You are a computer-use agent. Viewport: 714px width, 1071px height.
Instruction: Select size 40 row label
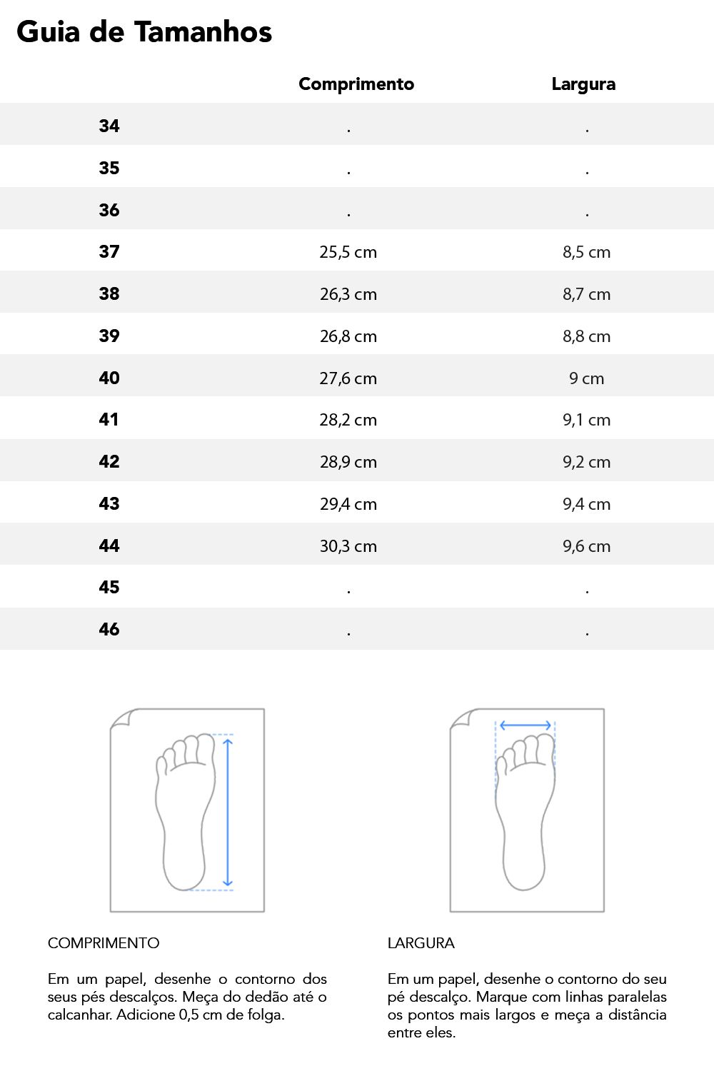coord(109,378)
